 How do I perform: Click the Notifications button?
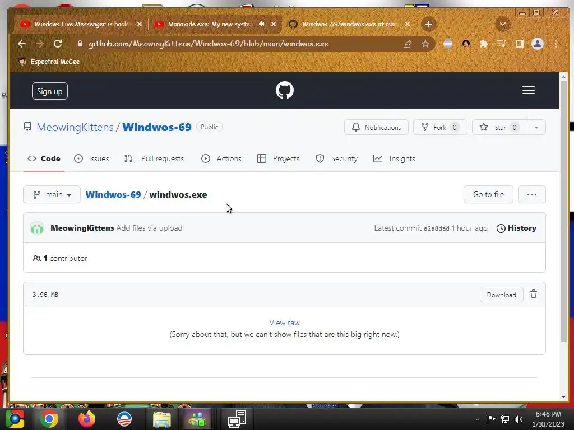pos(376,127)
